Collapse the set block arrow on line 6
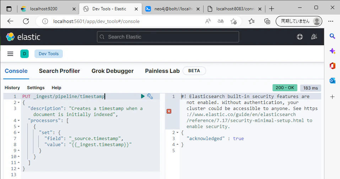The width and height of the screenshot is (340, 179). tap(18, 133)
